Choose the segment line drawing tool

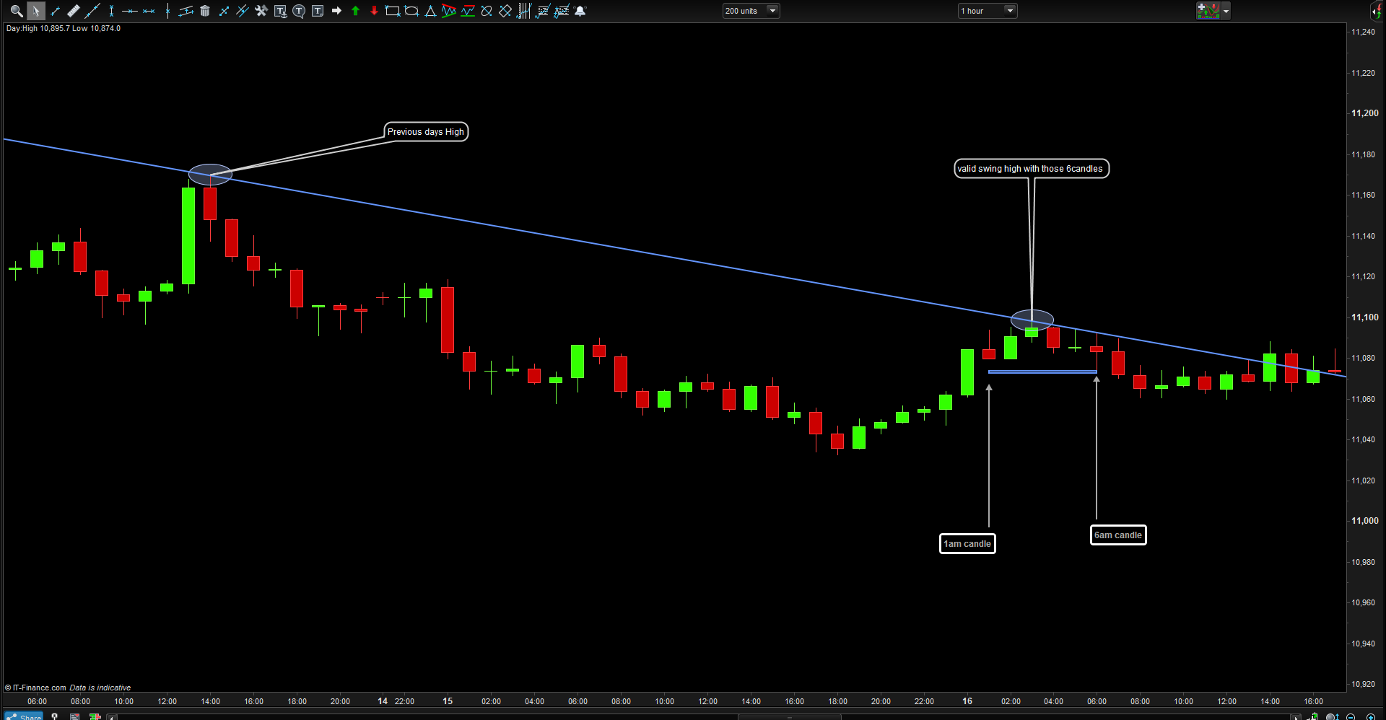(55, 11)
